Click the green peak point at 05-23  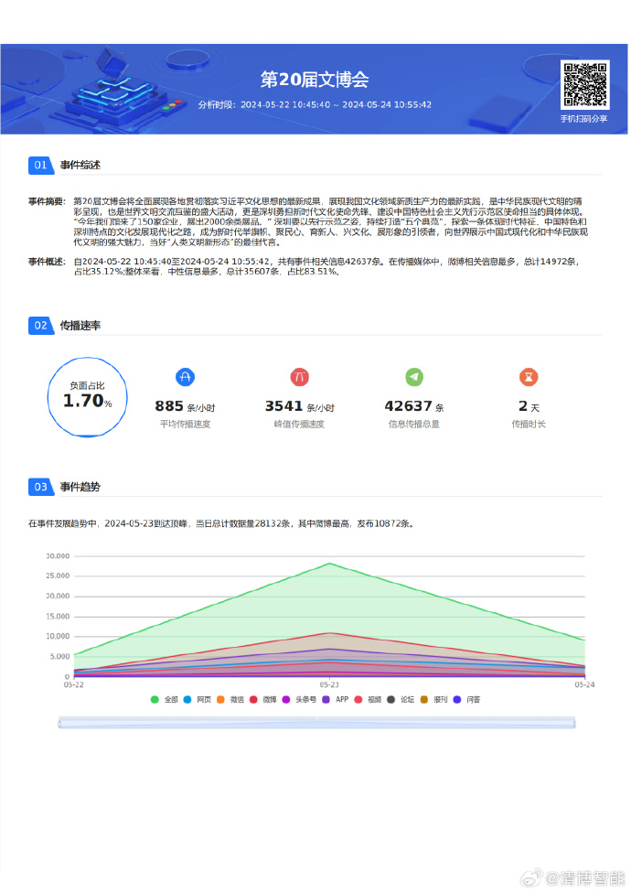tap(329, 564)
